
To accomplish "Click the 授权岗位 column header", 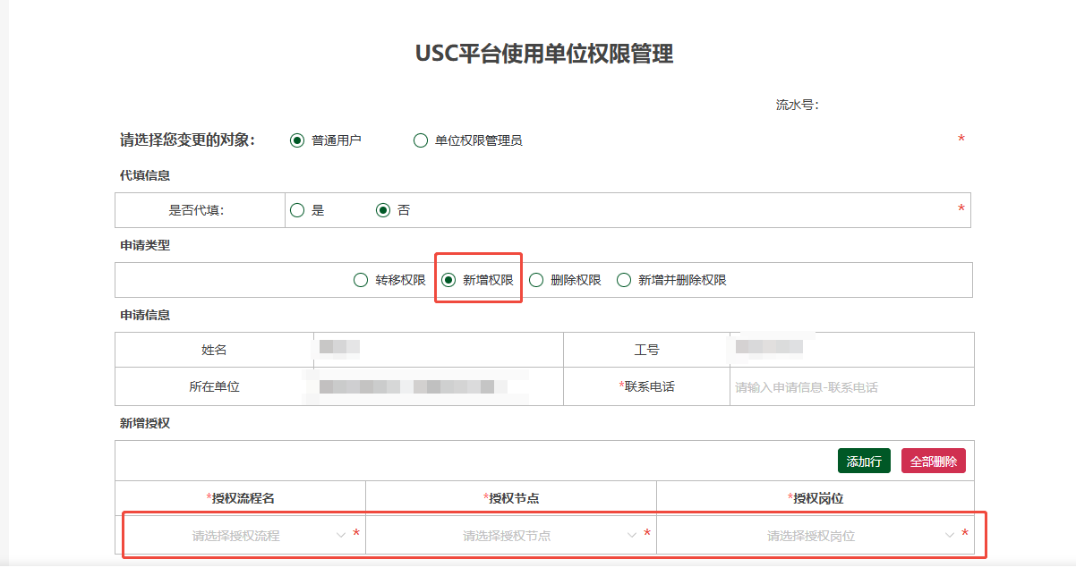I will (x=815, y=497).
